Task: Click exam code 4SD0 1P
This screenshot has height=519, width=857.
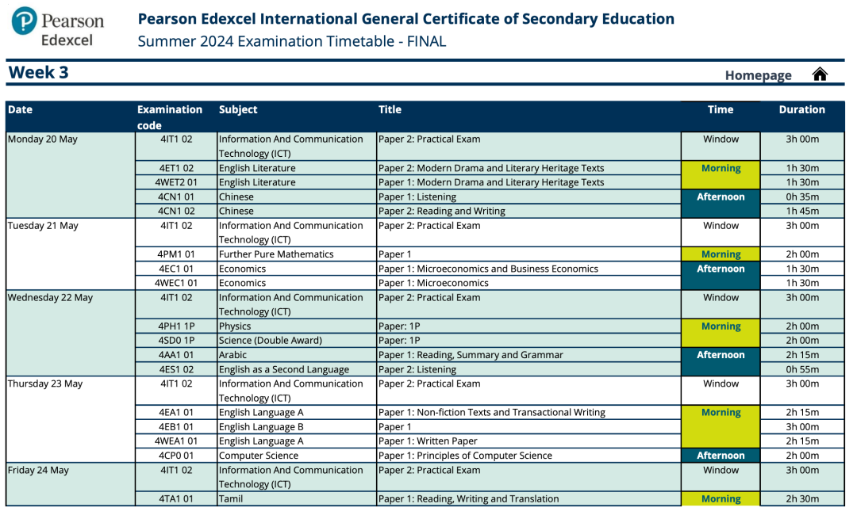Action: 176,341
